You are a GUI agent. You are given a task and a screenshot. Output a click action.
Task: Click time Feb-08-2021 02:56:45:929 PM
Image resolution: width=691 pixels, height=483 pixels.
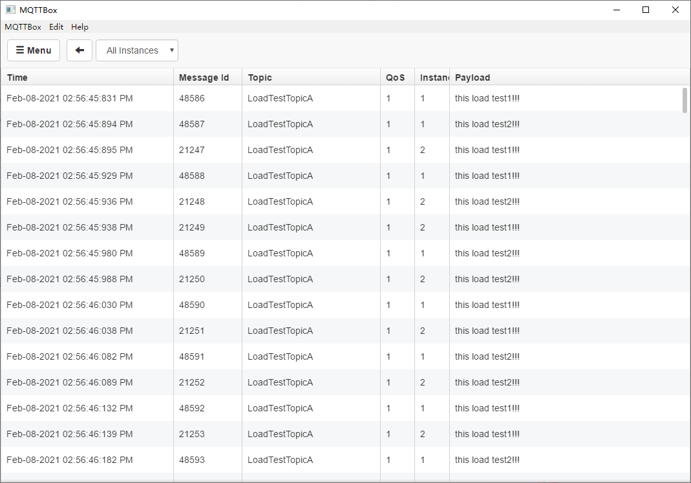pyautogui.click(x=70, y=176)
